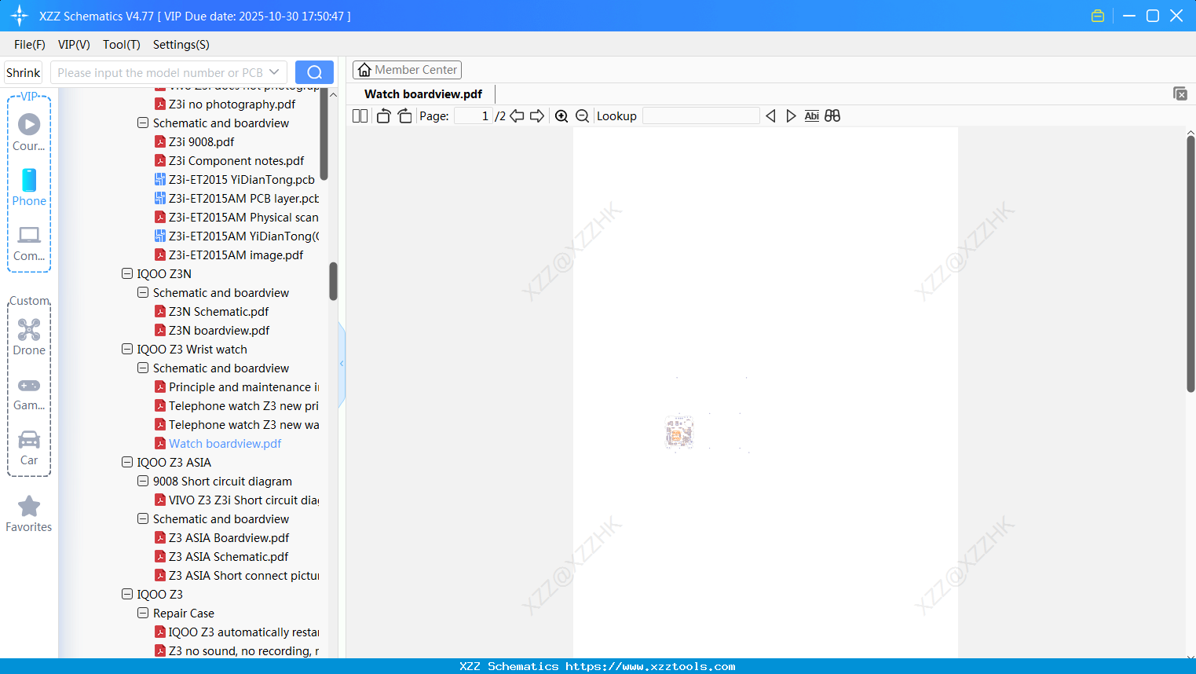
Task: Click the board thumbnail on the PDF page
Action: 679,432
